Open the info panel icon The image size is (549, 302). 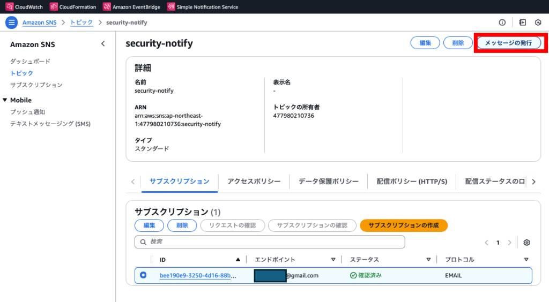pos(502,22)
